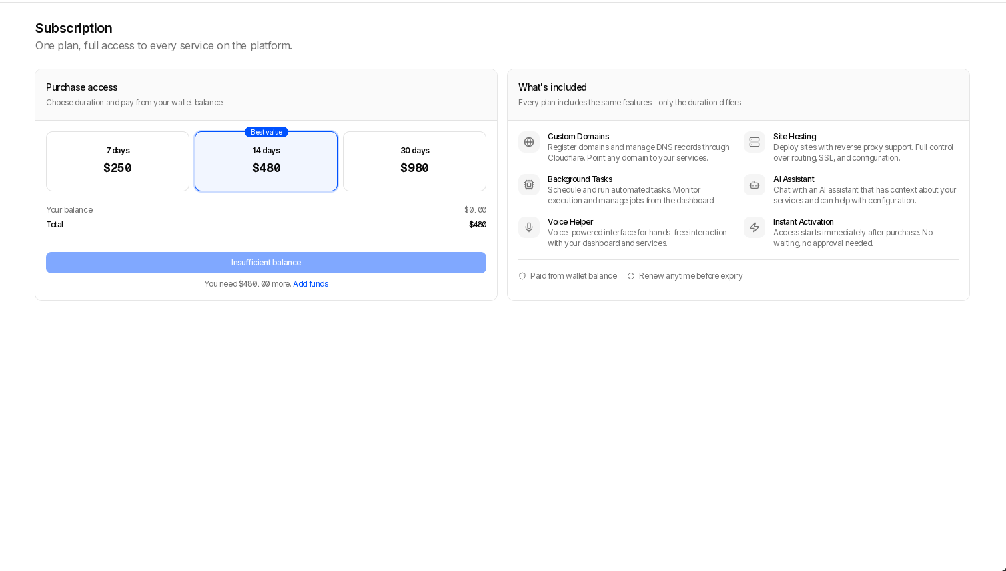Click the Custom Domains title
1006x571 pixels.
tap(578, 137)
